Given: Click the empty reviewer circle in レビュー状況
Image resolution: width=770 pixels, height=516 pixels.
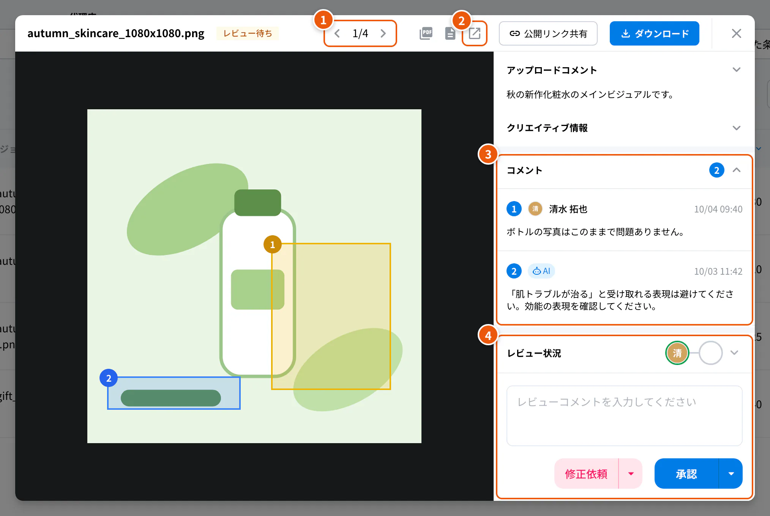Looking at the screenshot, I should click(710, 353).
